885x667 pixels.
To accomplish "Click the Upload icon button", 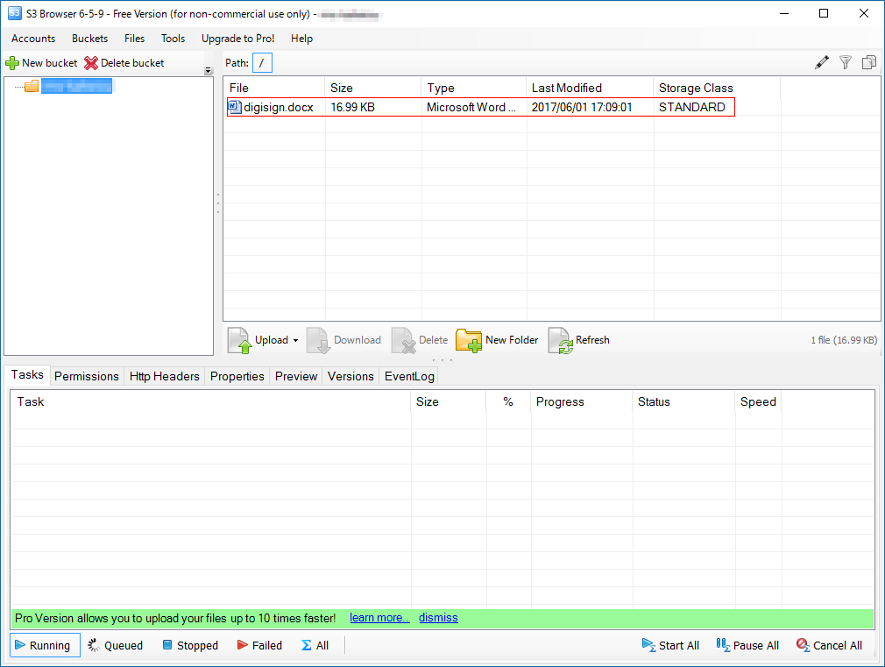I will [240, 340].
